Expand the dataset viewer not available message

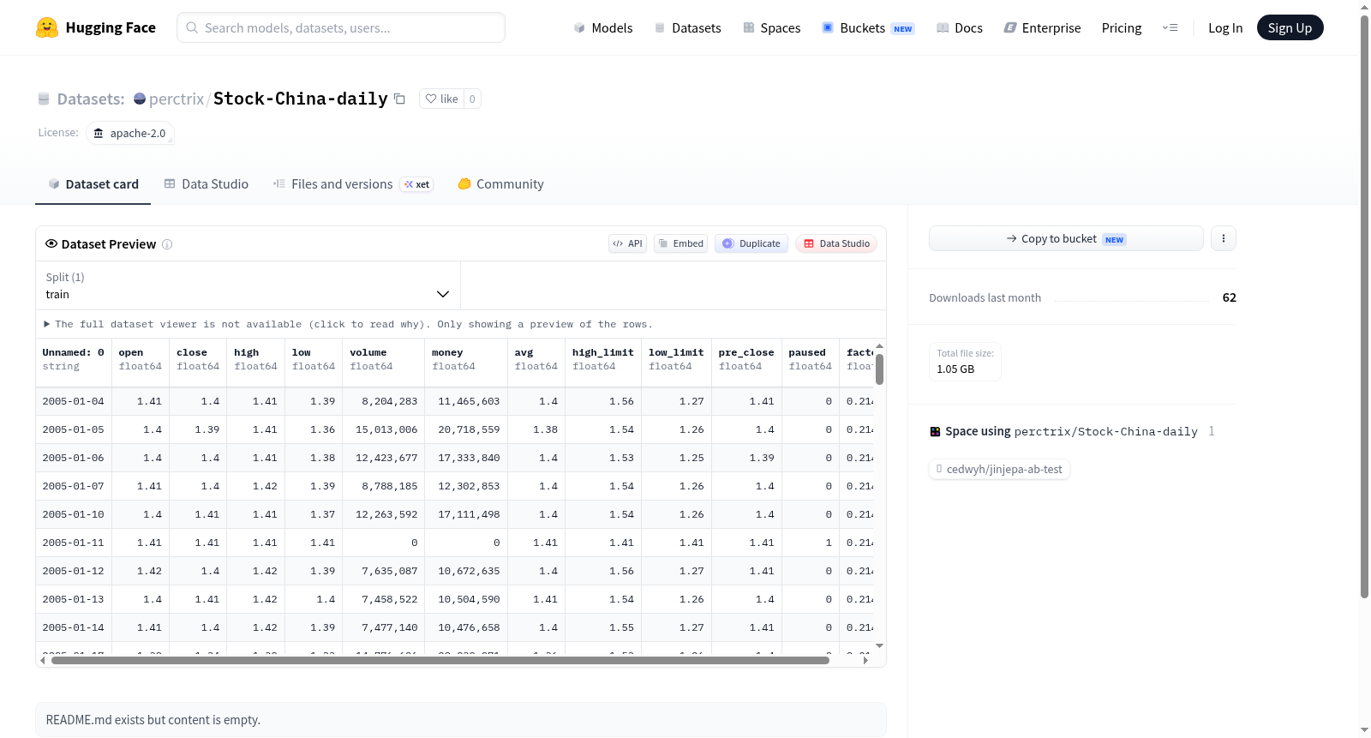pos(348,324)
